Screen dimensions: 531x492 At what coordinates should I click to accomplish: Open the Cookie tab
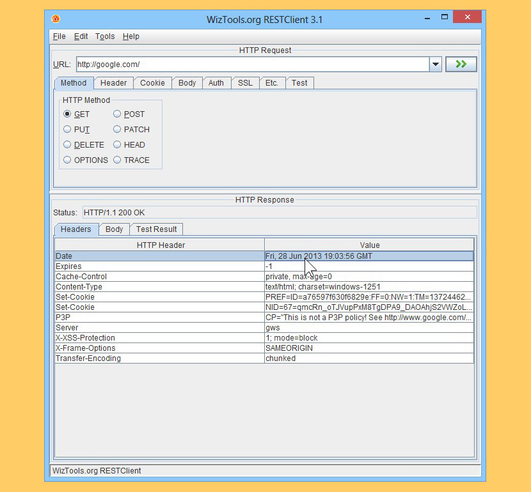(x=152, y=83)
